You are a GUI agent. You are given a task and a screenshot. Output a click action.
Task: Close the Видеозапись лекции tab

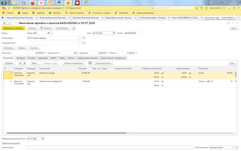[136, 18]
